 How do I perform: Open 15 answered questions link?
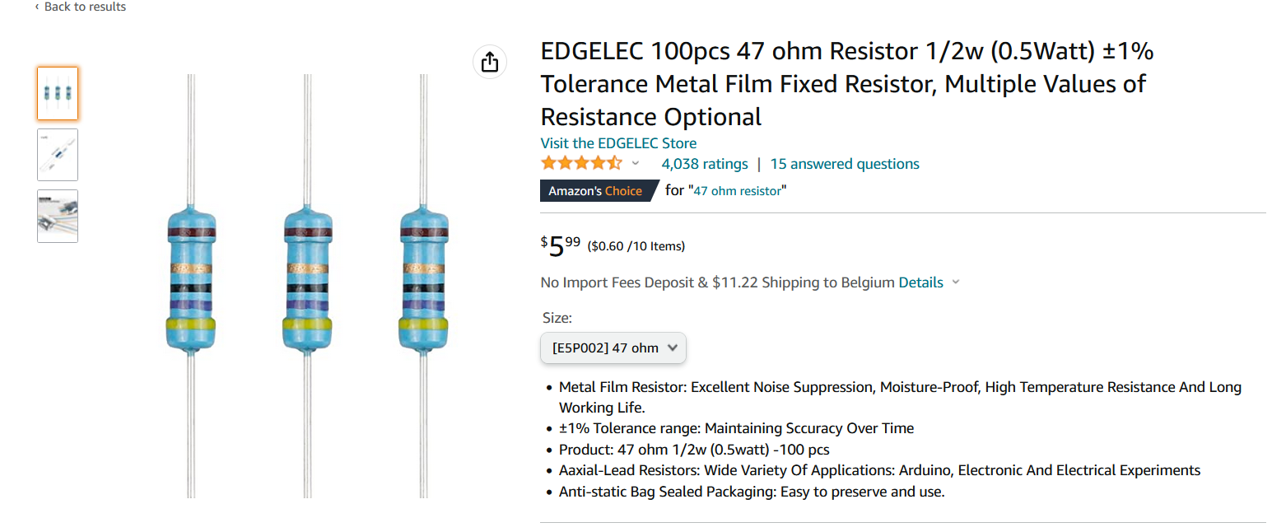click(x=845, y=164)
